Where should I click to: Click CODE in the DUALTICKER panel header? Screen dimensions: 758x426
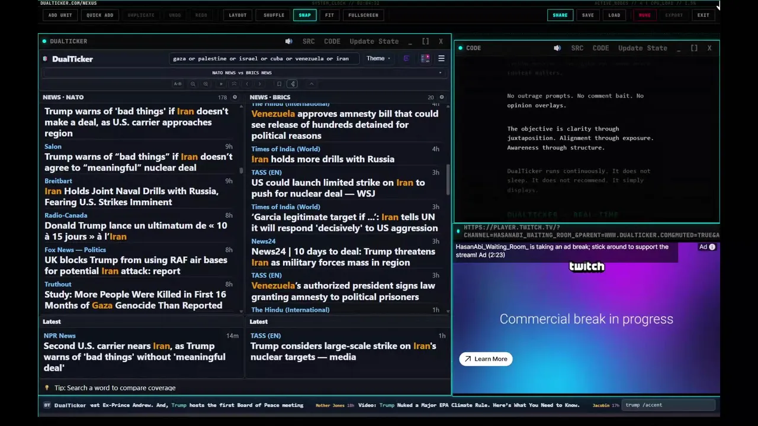point(332,41)
